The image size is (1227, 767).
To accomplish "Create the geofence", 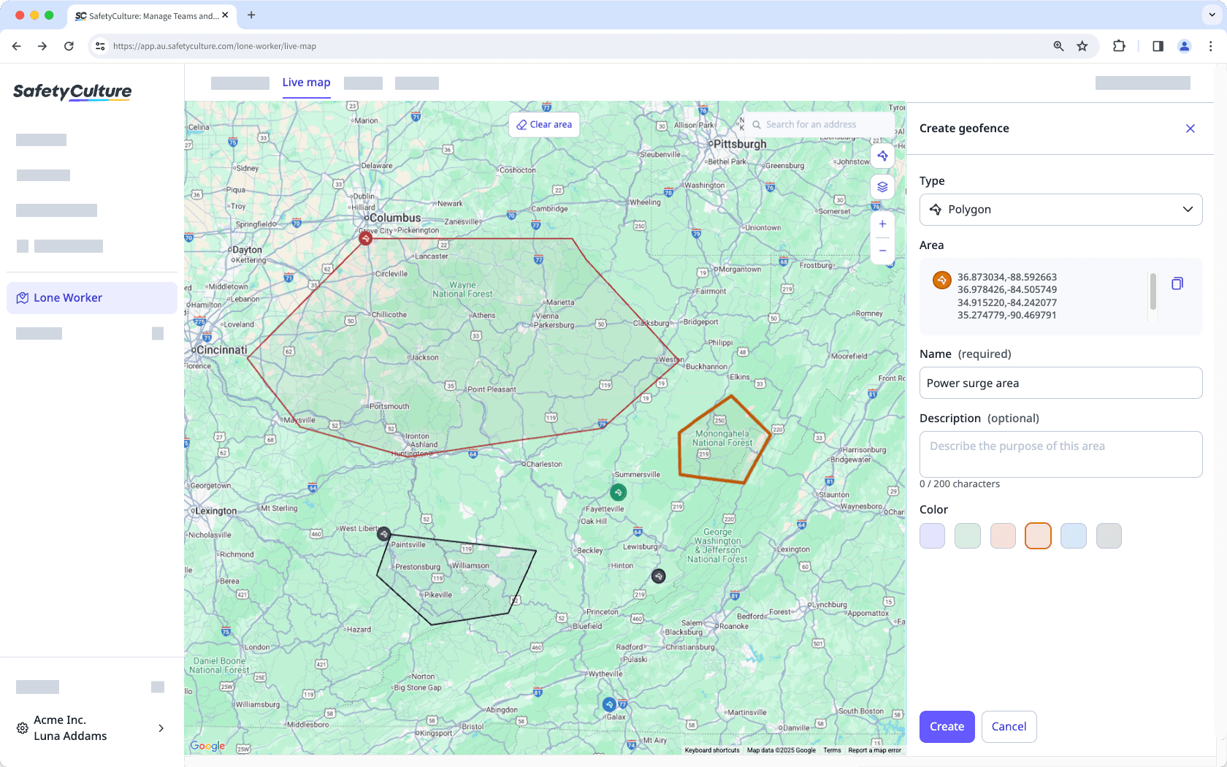I will [x=947, y=726].
